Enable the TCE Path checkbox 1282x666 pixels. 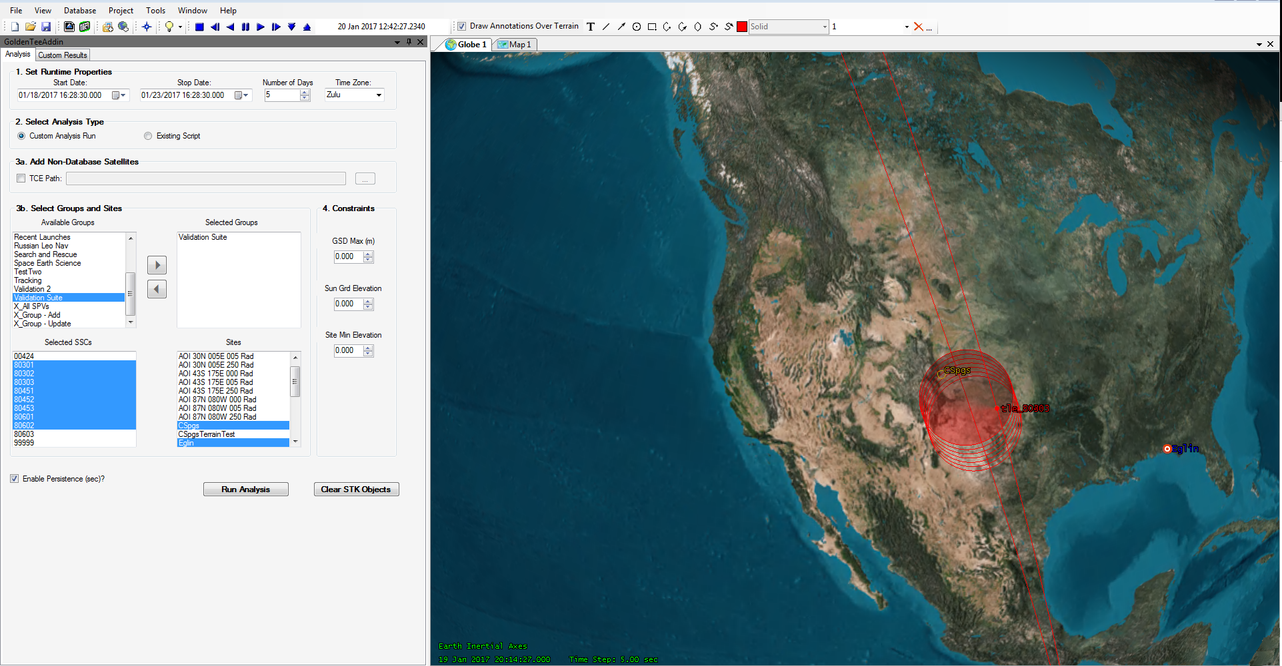click(21, 178)
